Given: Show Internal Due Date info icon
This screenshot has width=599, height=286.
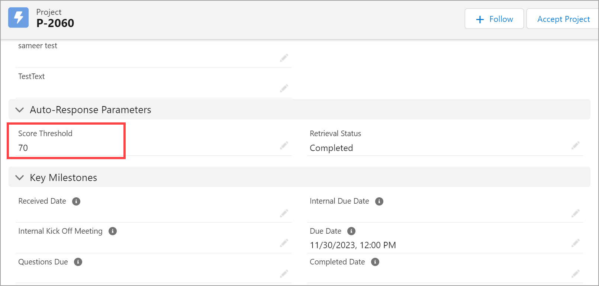Looking at the screenshot, I should pos(379,201).
